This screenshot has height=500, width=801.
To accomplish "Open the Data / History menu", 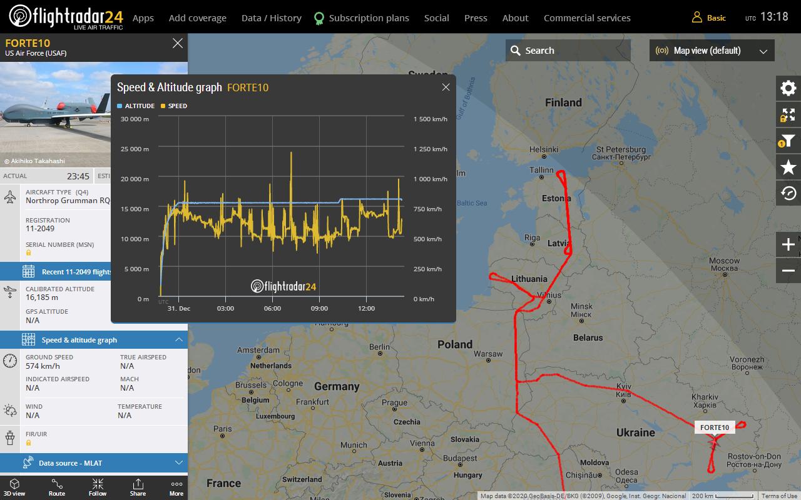I will (x=271, y=18).
